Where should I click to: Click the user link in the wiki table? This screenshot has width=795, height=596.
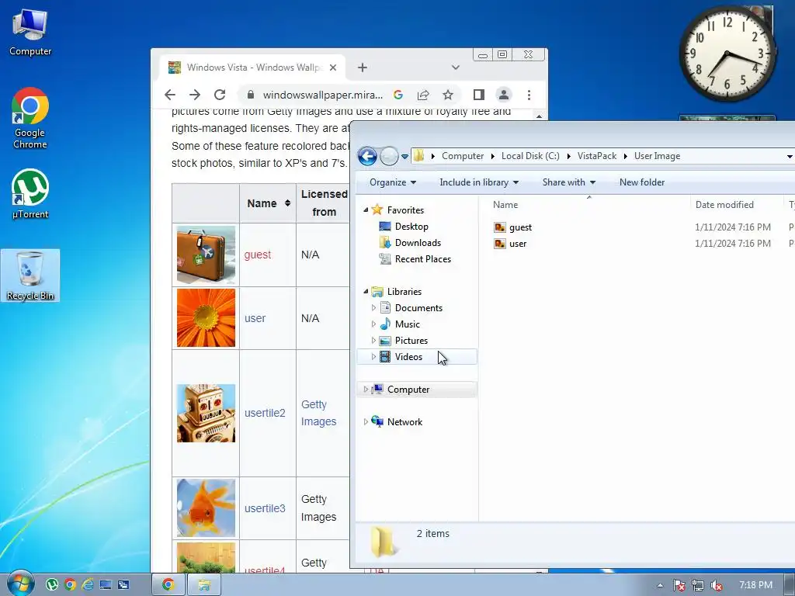tap(255, 318)
